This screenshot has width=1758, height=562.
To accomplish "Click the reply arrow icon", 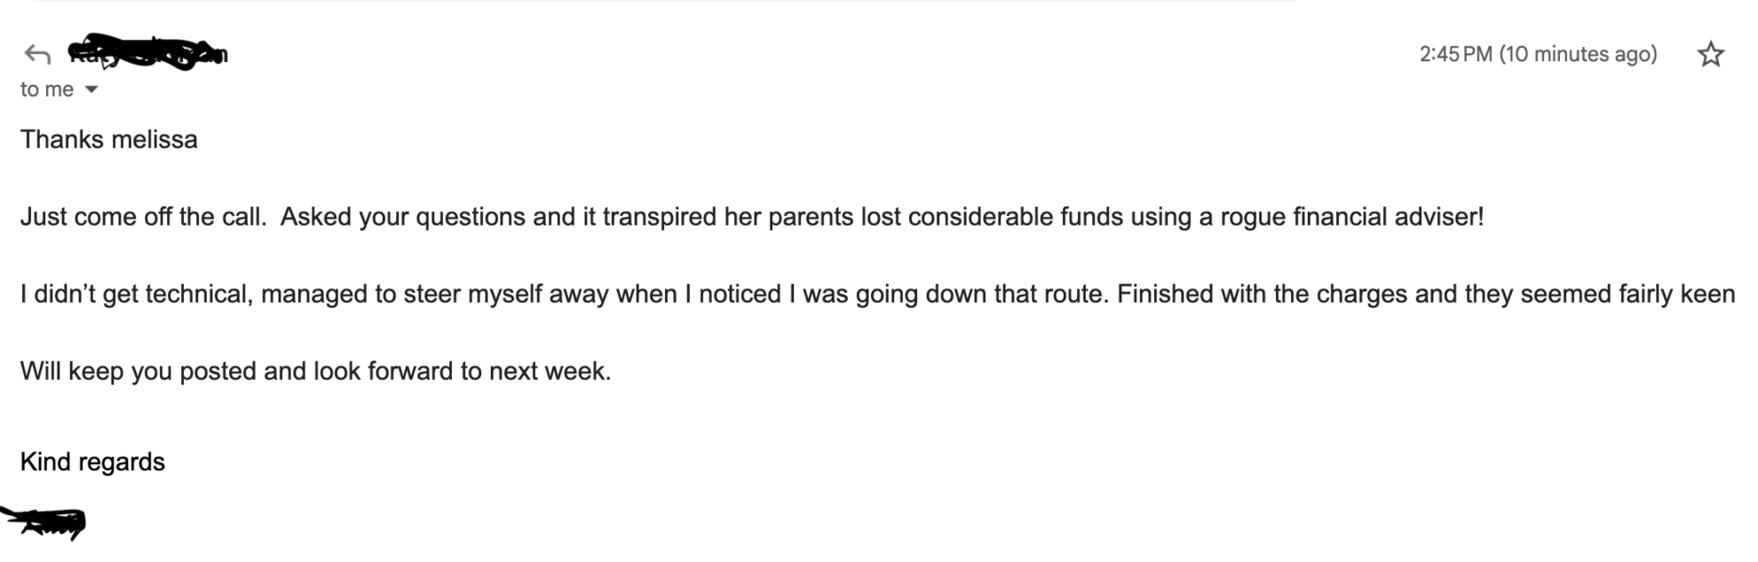I will [37, 54].
